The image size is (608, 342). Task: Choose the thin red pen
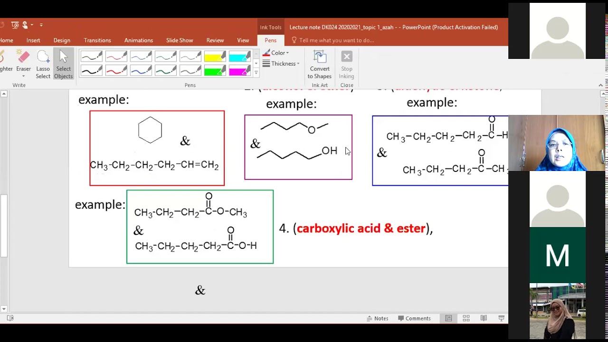pyautogui.click(x=116, y=57)
